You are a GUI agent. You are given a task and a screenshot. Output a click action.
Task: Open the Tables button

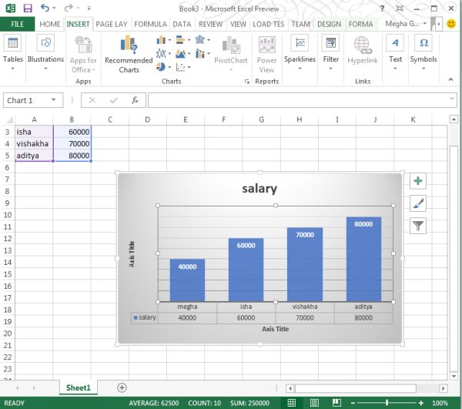coord(12,52)
